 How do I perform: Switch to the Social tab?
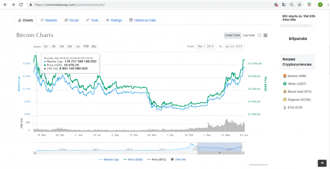pyautogui.click(x=71, y=20)
